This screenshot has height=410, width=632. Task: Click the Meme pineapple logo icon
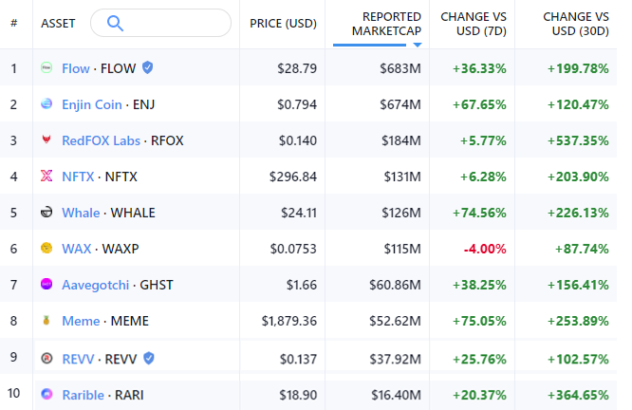[46, 321]
